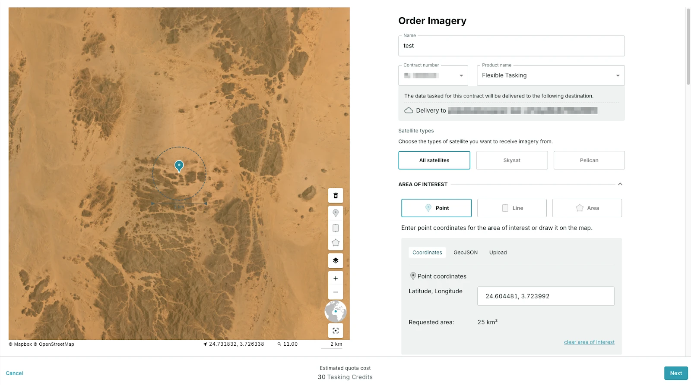Select All satellites option
This screenshot has height=385, width=691.
pos(434,160)
